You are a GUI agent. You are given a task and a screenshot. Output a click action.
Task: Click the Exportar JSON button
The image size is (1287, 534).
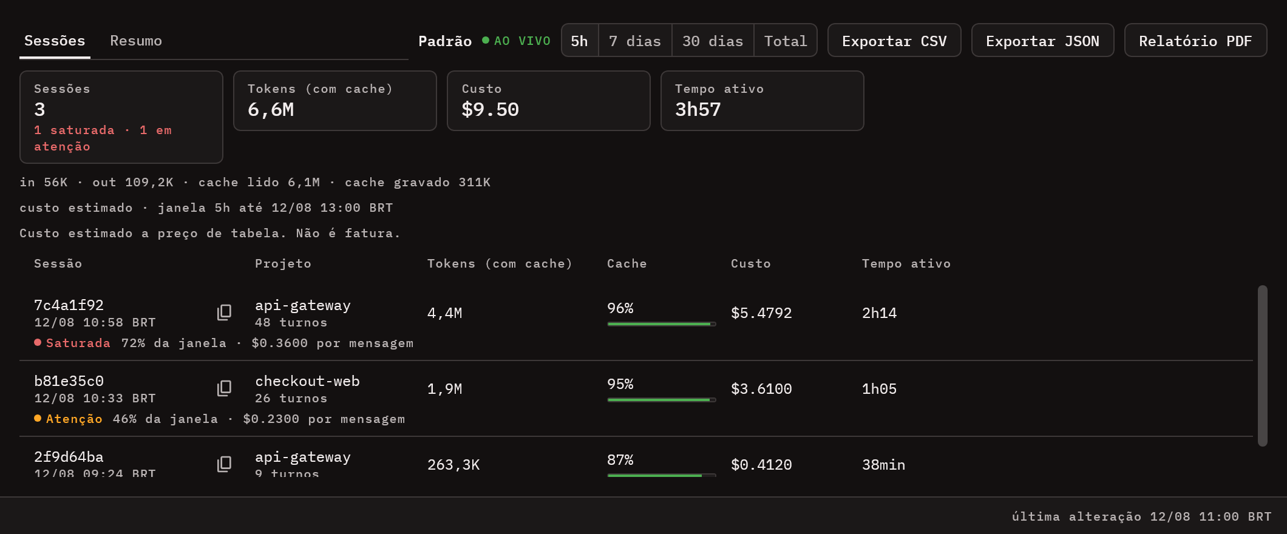[x=1042, y=41]
